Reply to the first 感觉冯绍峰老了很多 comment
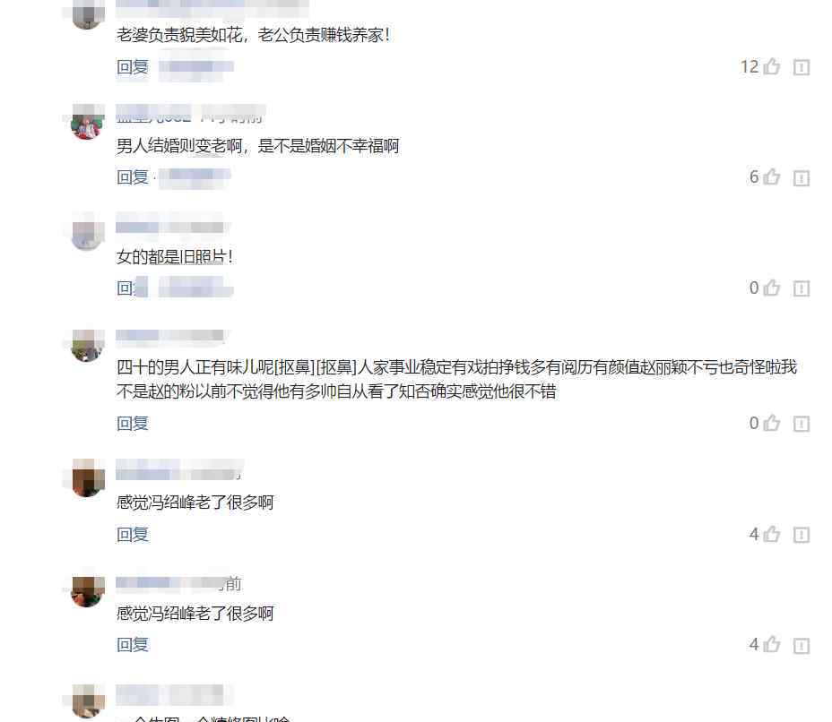This screenshot has width=832, height=722. tap(133, 535)
